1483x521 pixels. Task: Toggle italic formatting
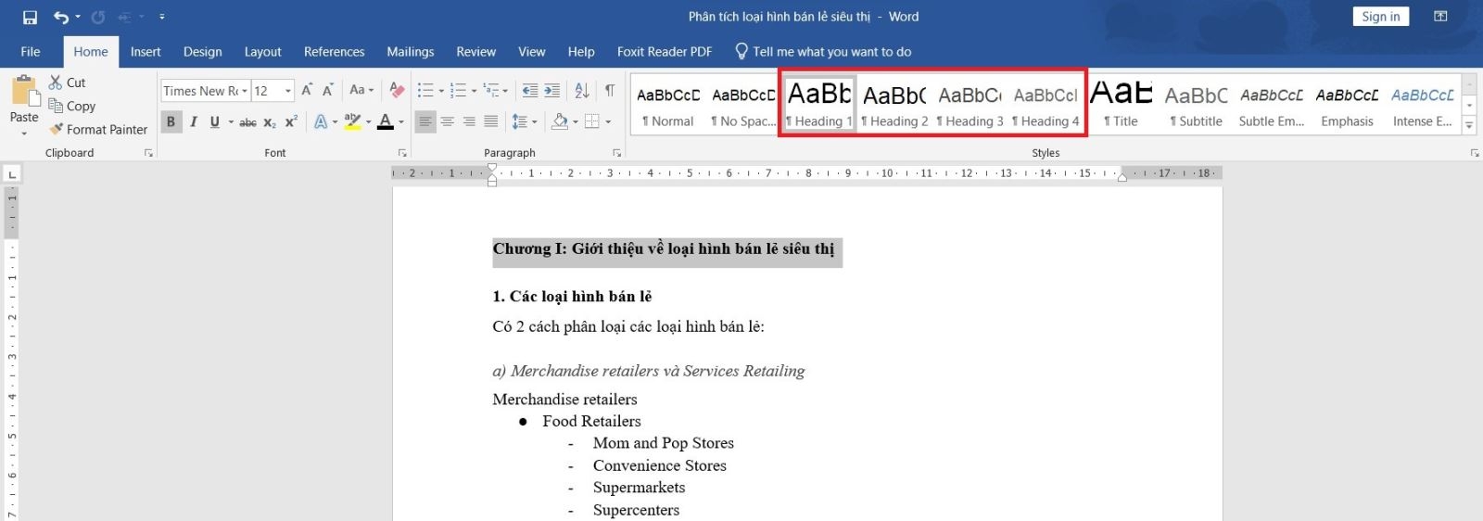(x=193, y=121)
